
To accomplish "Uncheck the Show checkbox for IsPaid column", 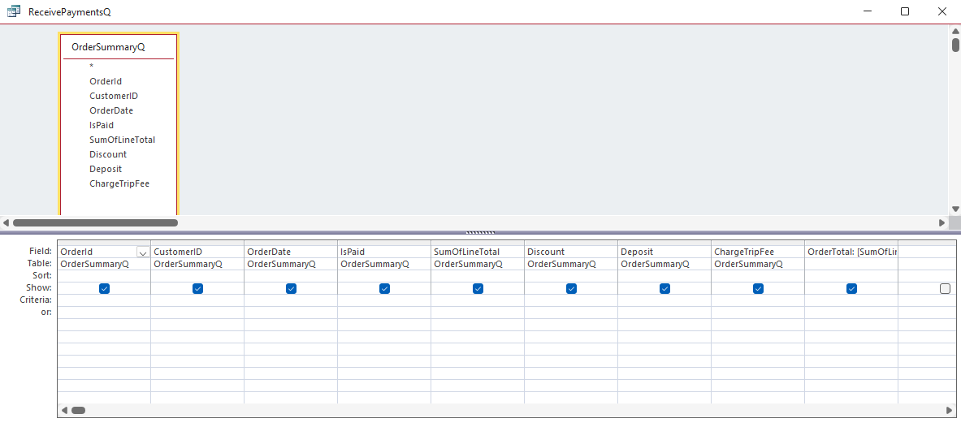I will click(384, 288).
